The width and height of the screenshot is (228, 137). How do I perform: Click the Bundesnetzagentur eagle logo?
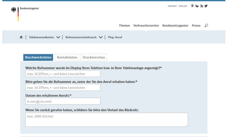pyautogui.click(x=14, y=10)
